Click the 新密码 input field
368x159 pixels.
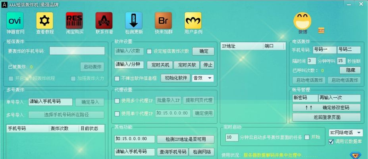[304, 98]
